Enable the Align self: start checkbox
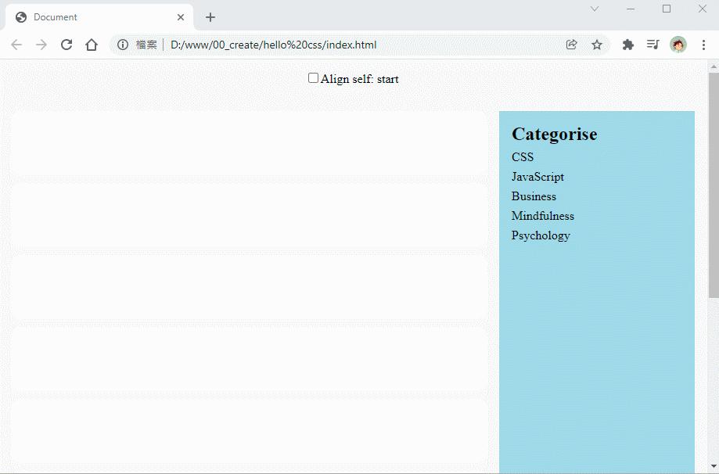 (312, 77)
